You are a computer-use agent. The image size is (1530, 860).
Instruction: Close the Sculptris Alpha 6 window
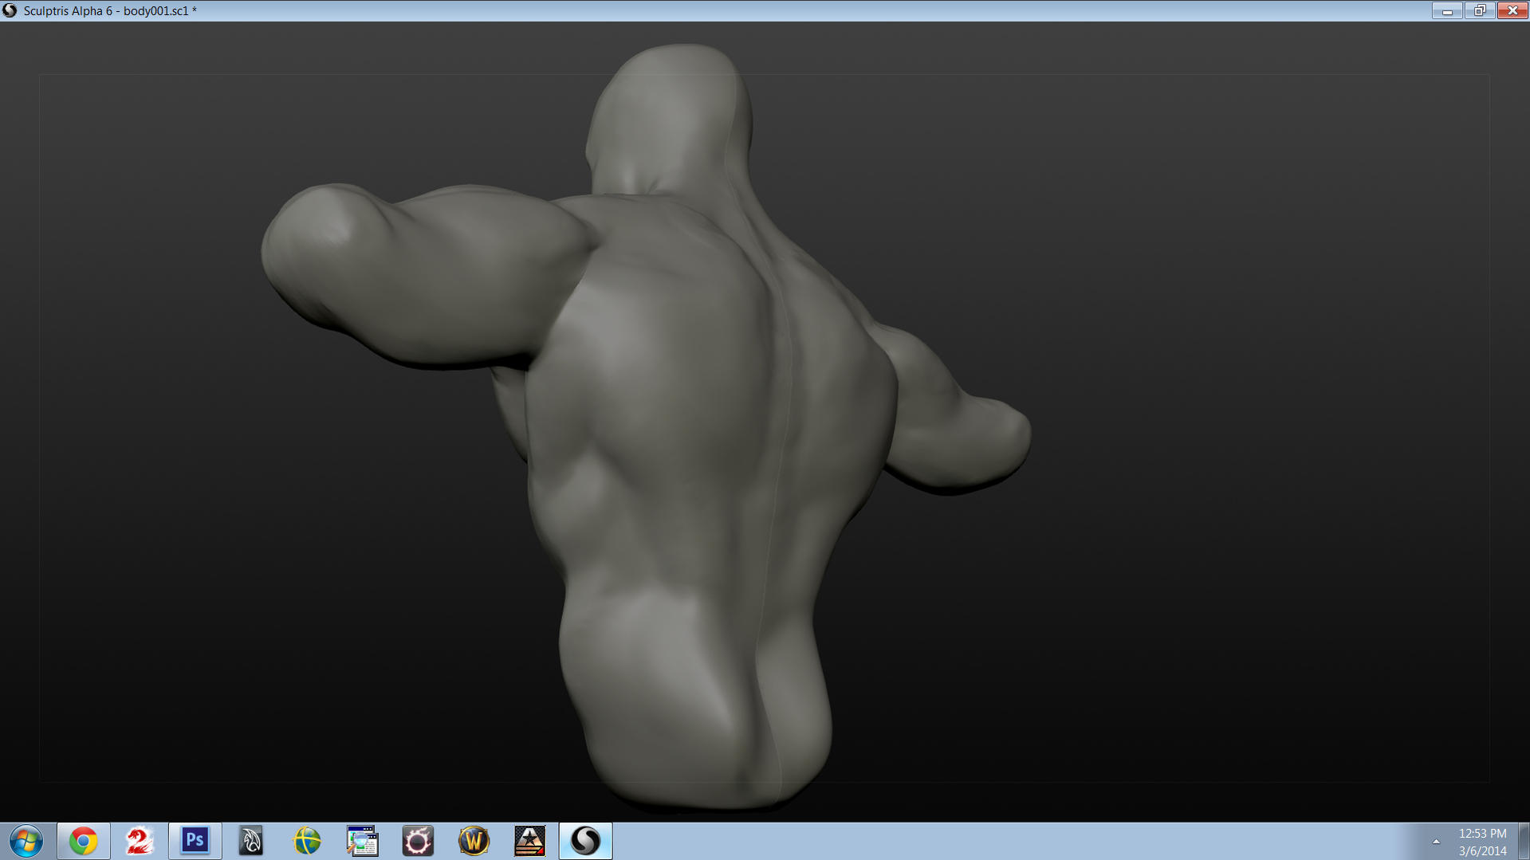coord(1512,10)
